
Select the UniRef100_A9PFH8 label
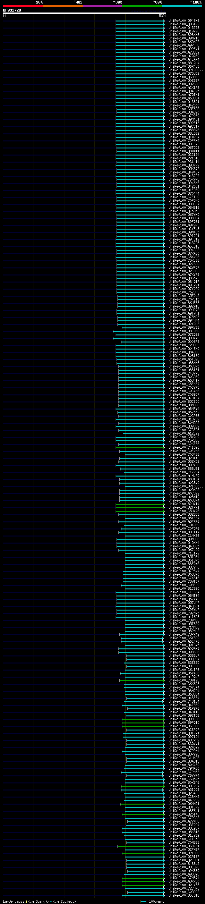[x=184, y=45]
